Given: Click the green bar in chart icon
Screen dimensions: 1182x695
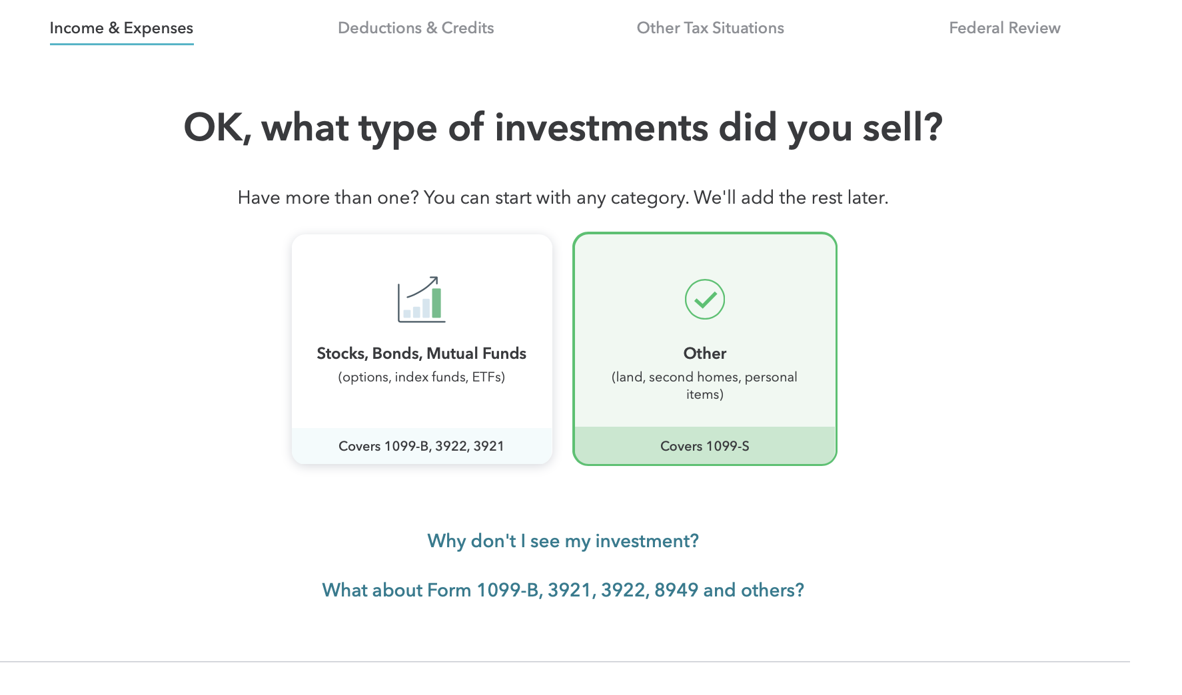Looking at the screenshot, I should (x=436, y=304).
